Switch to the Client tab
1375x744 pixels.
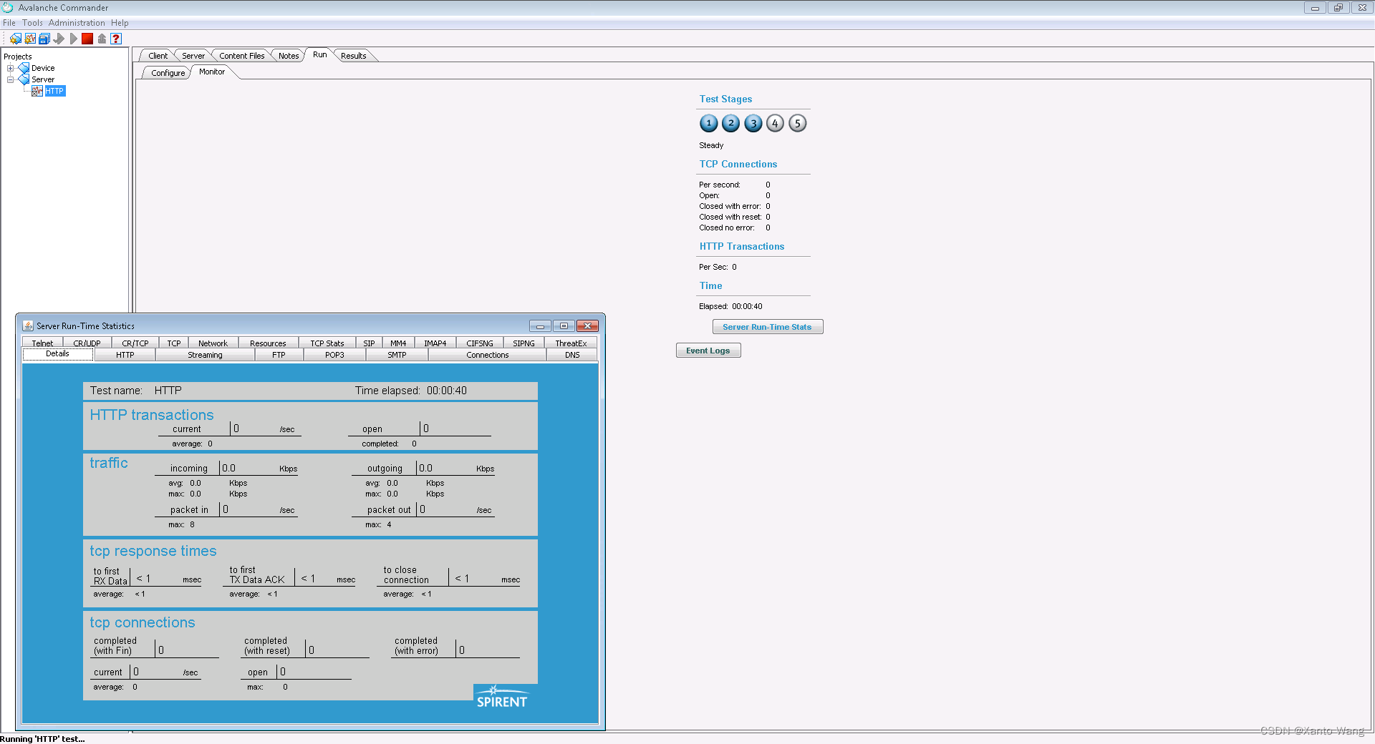point(158,56)
